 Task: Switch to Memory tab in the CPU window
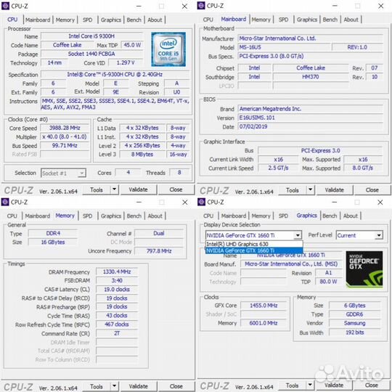(65, 20)
